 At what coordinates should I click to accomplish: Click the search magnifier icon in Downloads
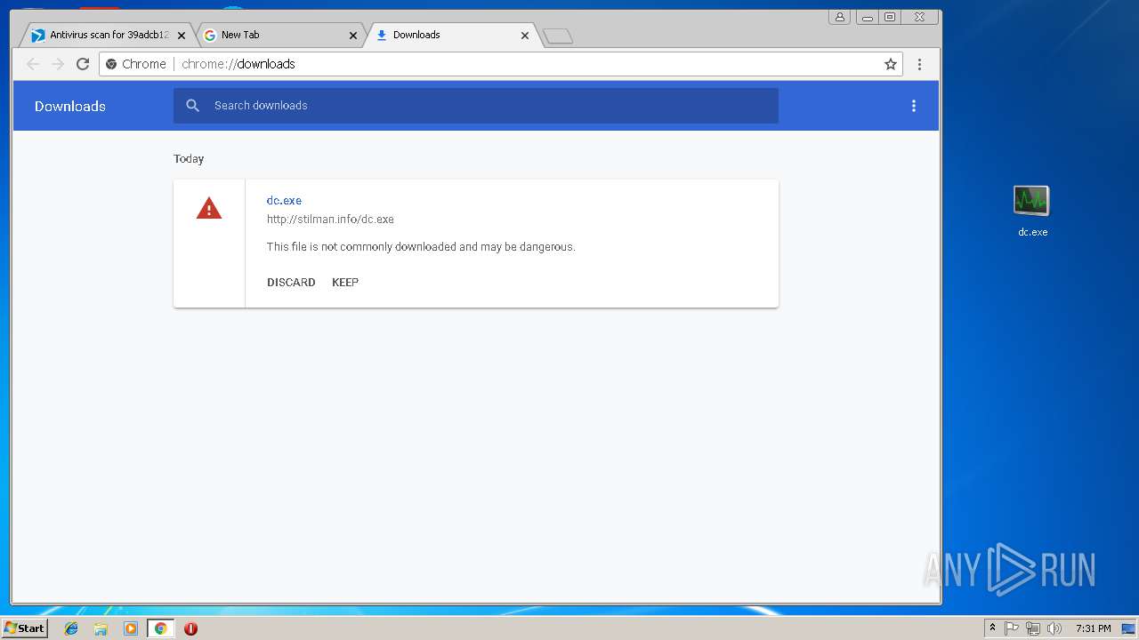192,106
